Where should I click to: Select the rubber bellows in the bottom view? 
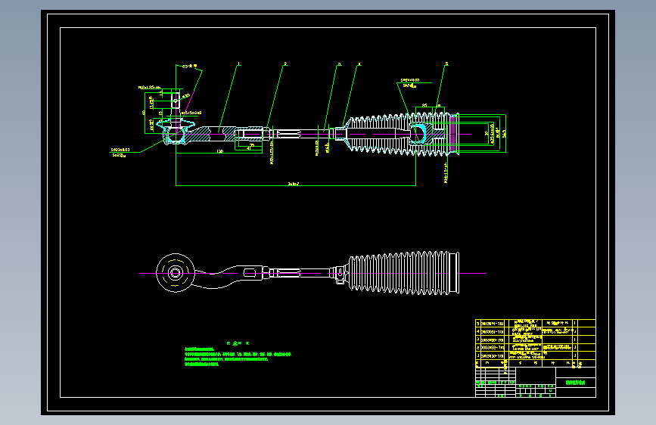tap(404, 273)
